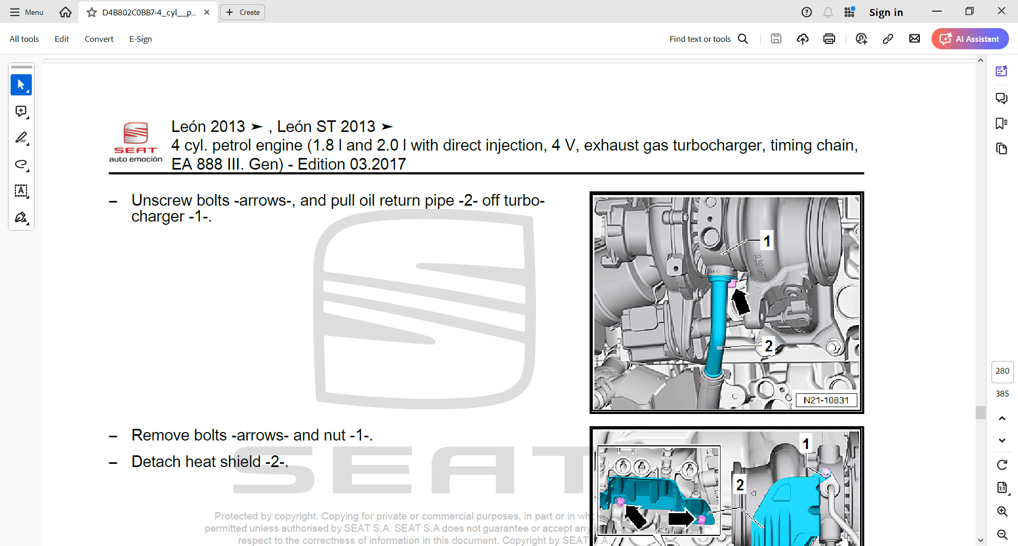Click the Sign in link
Viewport: 1018px width, 546px height.
[x=885, y=12]
